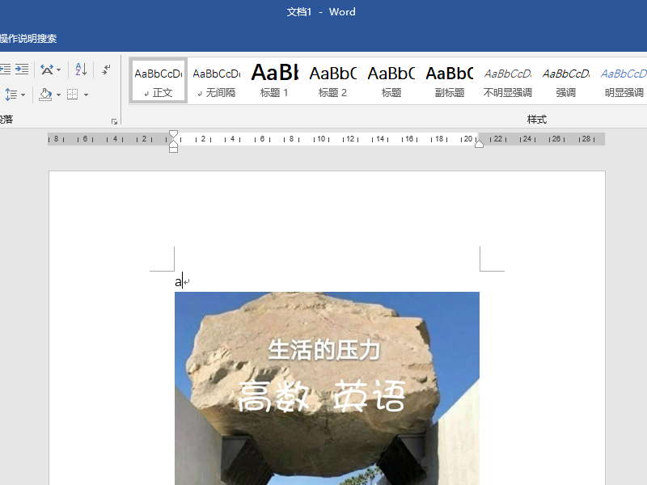Viewport: 647px width, 485px height.
Task: Apply the 标题 2 style
Action: (332, 81)
